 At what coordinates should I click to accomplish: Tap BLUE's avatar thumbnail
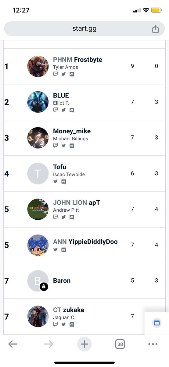pos(38,102)
